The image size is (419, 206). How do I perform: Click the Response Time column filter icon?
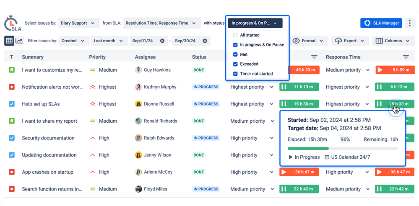[x=406, y=57]
